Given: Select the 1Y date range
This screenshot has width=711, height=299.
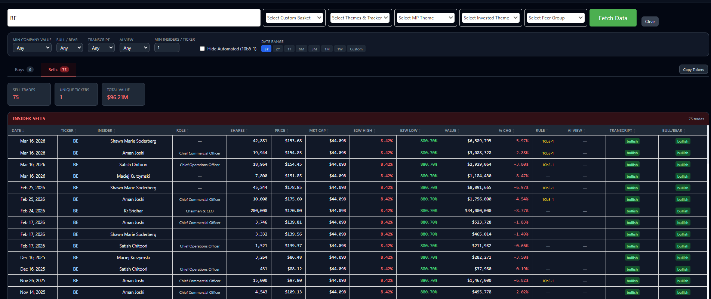Looking at the screenshot, I should (289, 49).
